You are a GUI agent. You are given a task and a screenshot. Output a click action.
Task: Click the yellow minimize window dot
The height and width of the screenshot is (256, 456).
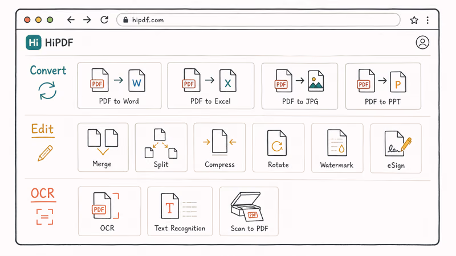(x=38, y=20)
